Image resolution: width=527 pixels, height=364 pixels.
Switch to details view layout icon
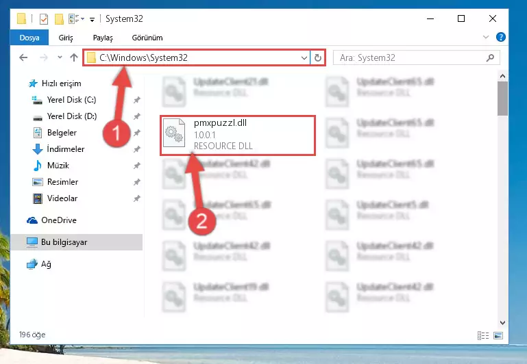(x=483, y=335)
